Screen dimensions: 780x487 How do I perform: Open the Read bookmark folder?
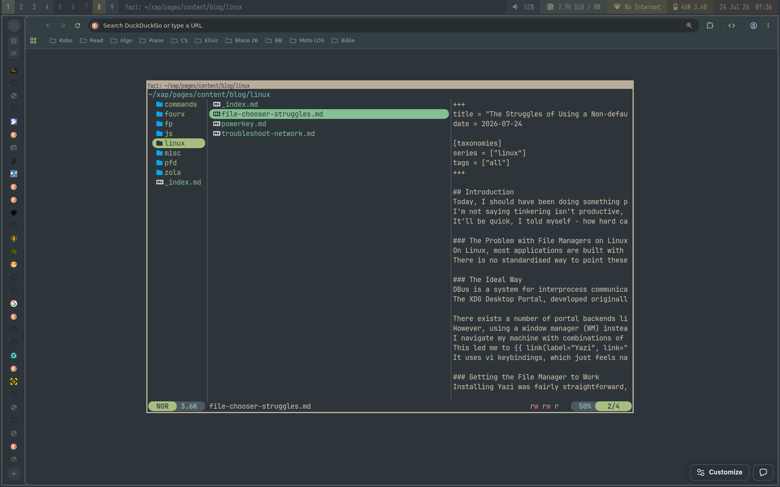coord(91,41)
